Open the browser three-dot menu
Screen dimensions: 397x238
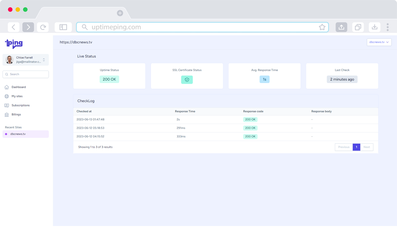387,27
